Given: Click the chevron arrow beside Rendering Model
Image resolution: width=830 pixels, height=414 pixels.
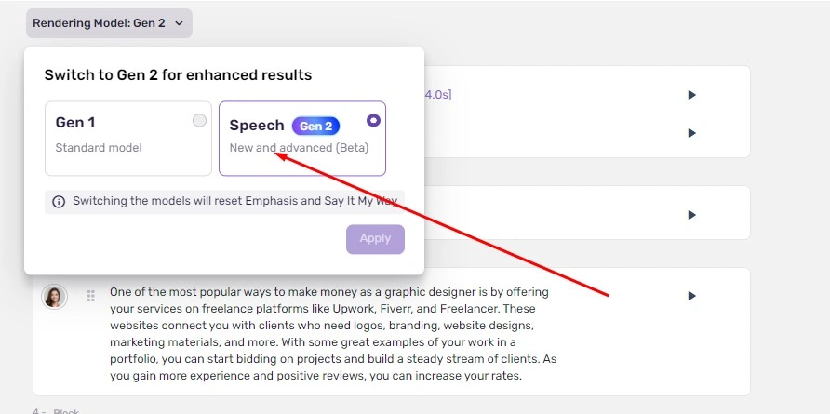Looking at the screenshot, I should (x=179, y=23).
